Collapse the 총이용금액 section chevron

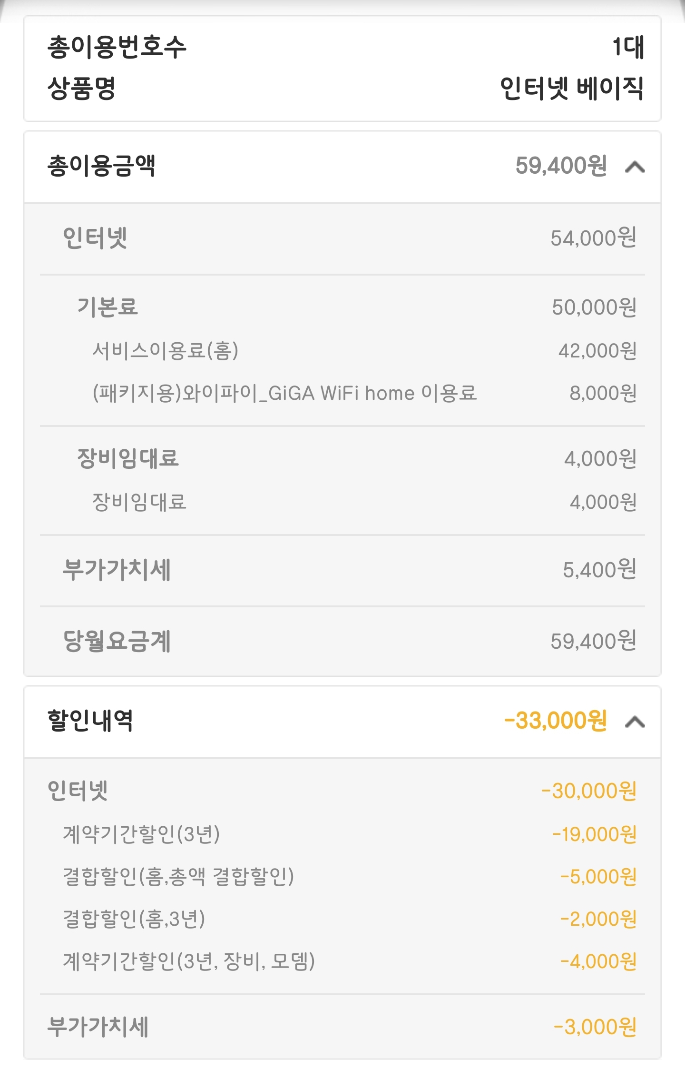point(635,167)
